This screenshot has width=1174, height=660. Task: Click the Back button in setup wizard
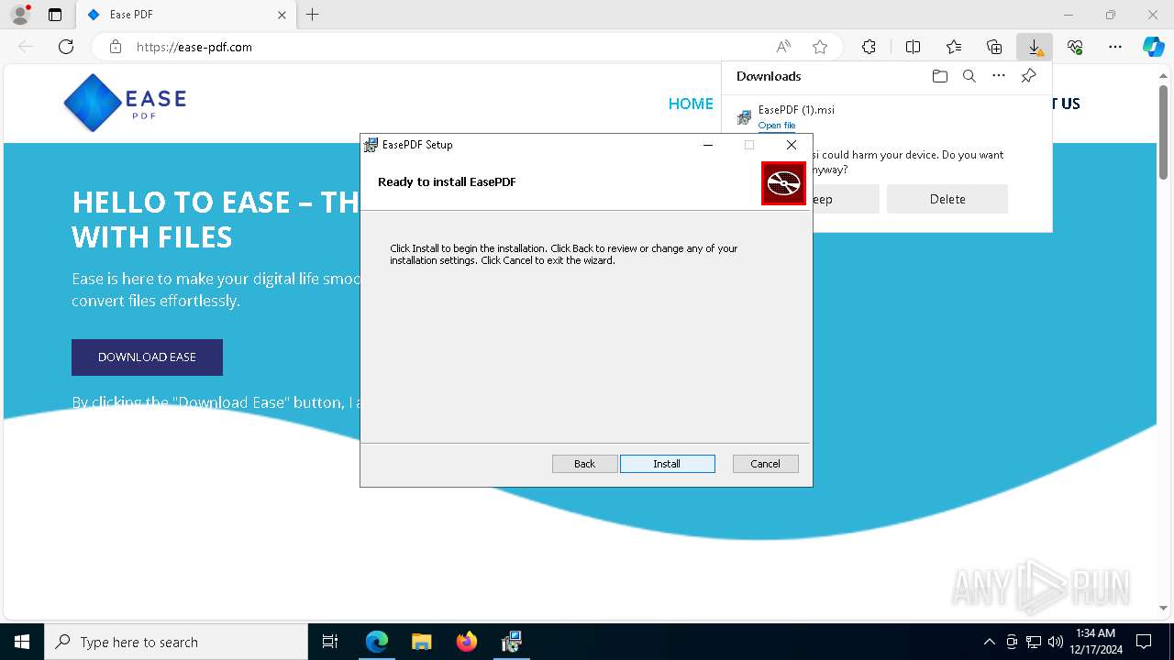pos(584,464)
